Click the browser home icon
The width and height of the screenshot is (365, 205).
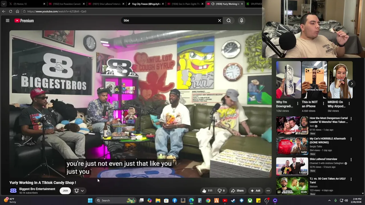[17, 11]
